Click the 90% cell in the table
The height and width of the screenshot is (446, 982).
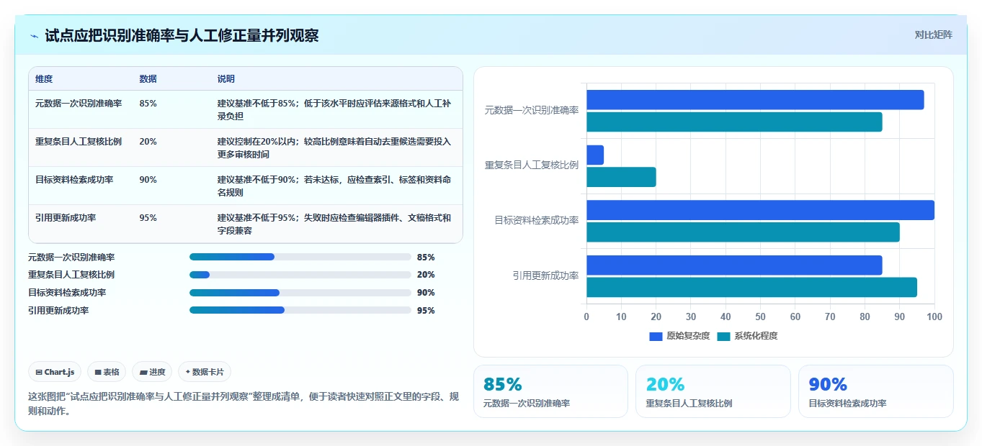click(x=148, y=180)
